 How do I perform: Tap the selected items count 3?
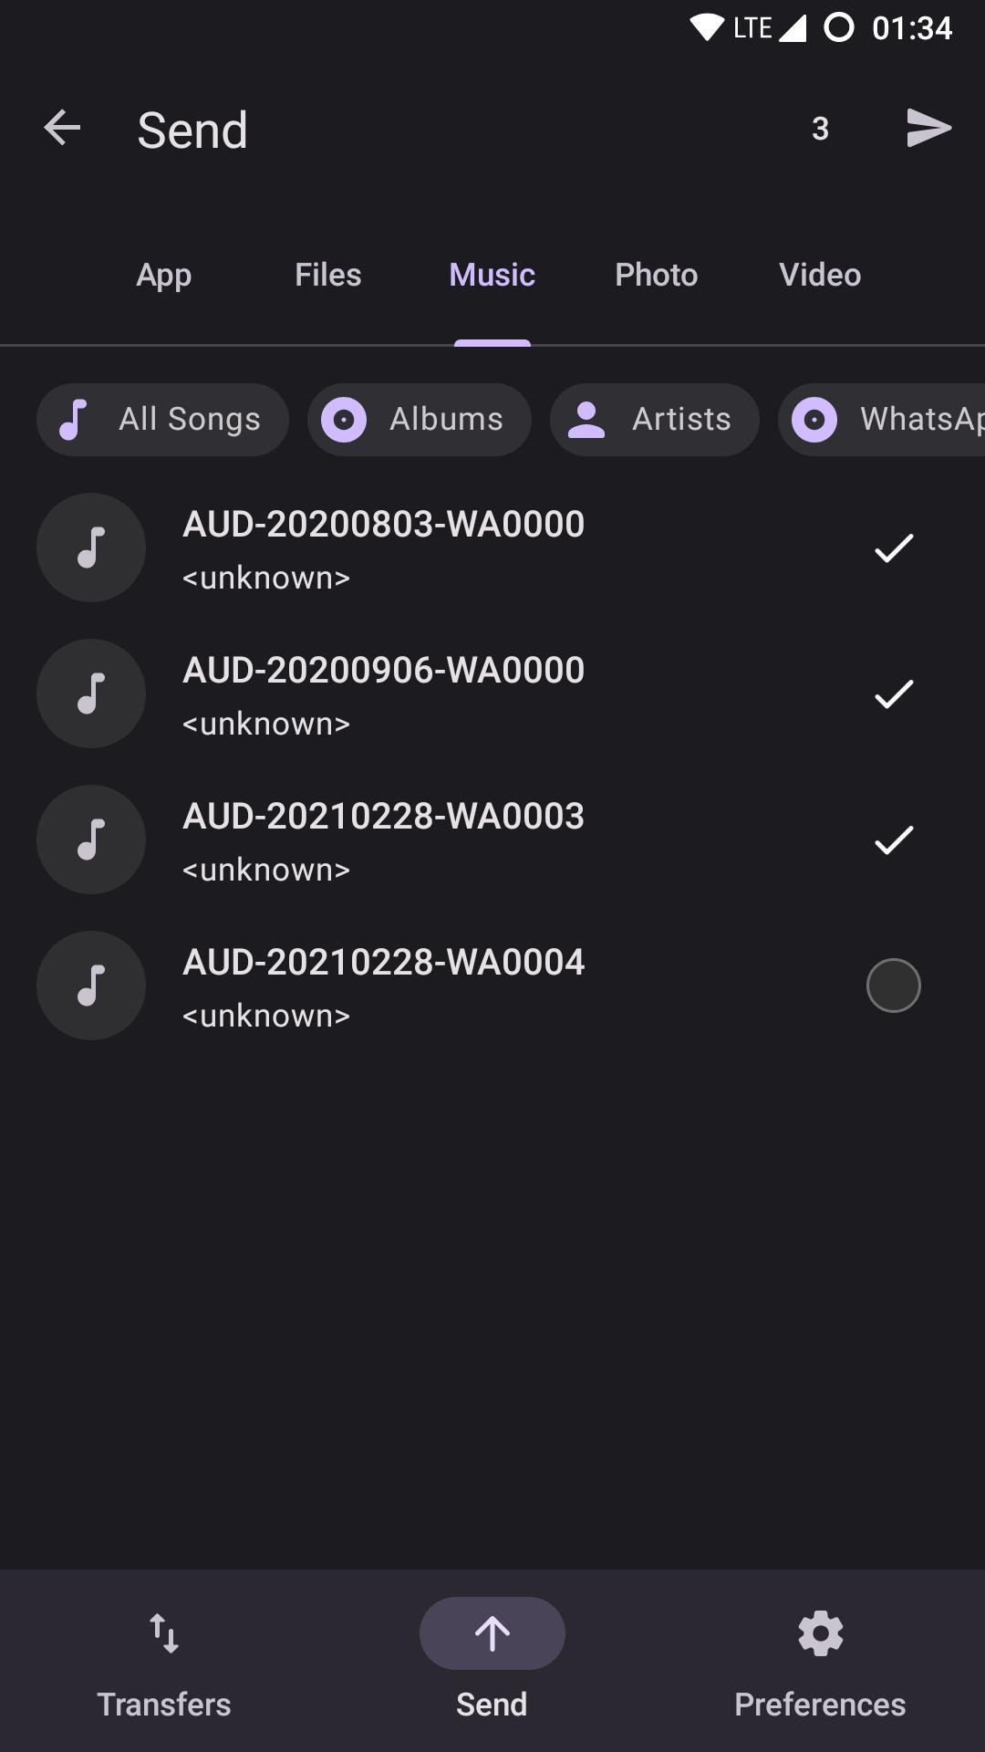point(821,129)
